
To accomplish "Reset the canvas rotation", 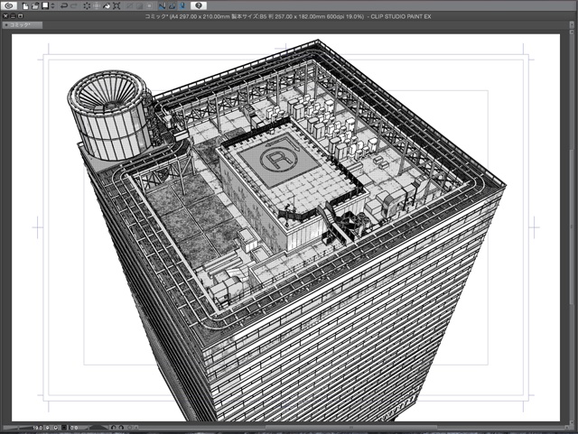I will 129,428.
